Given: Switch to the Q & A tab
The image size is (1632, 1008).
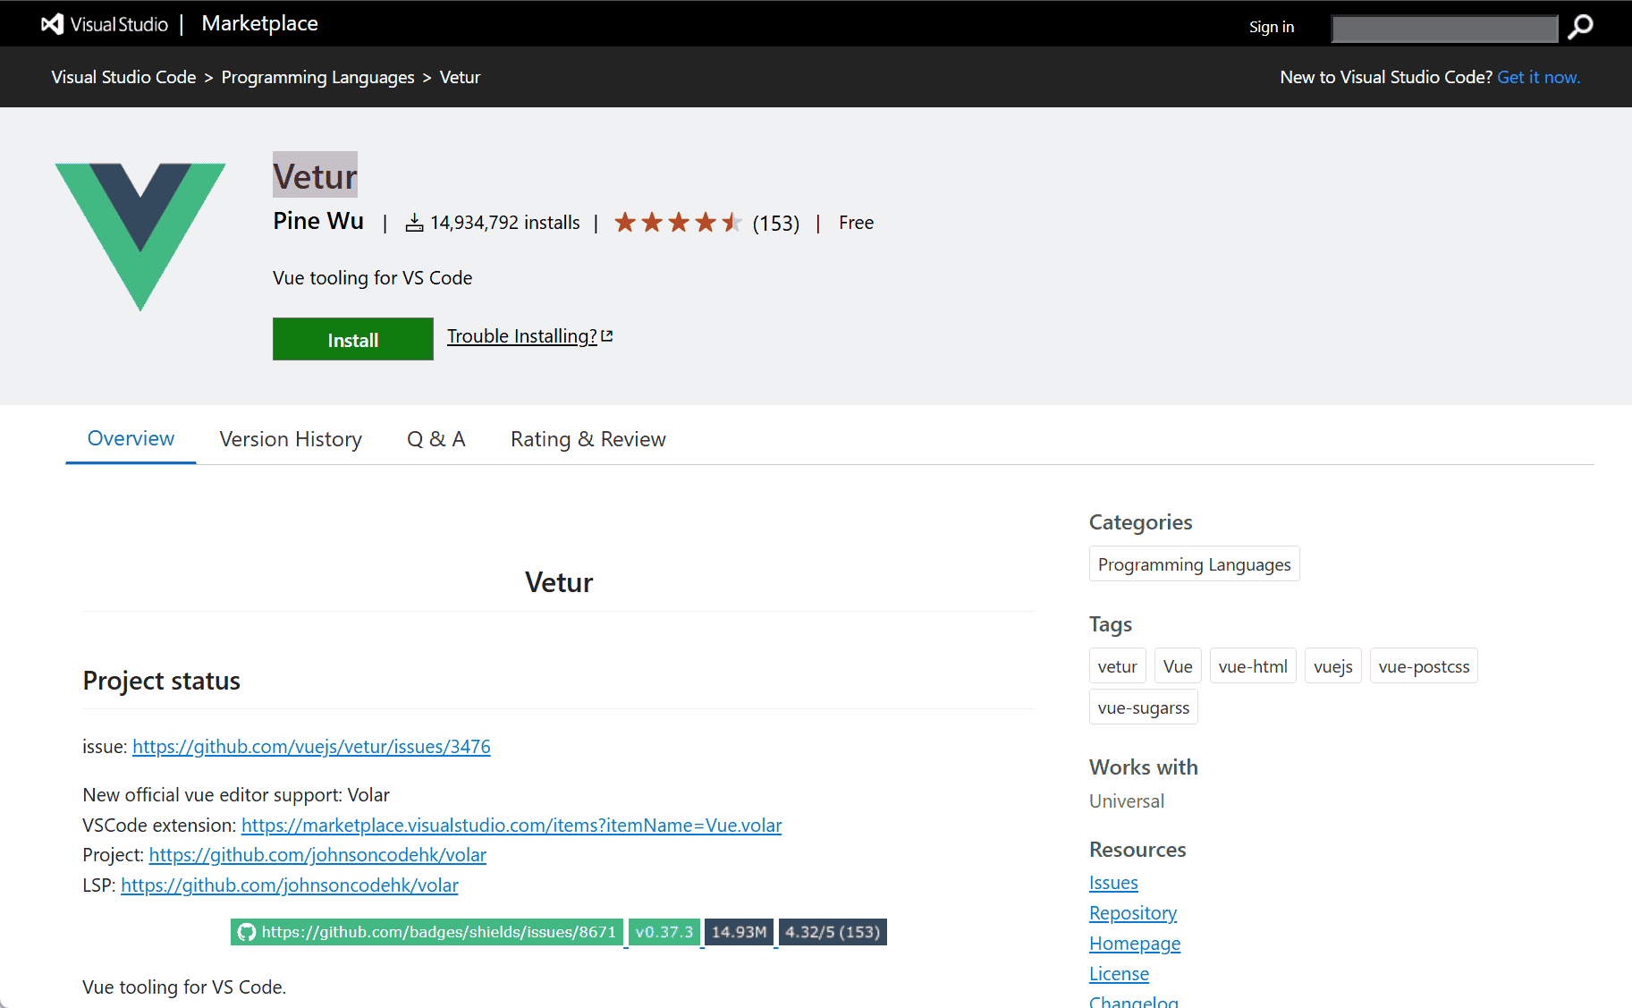Looking at the screenshot, I should tap(435, 439).
